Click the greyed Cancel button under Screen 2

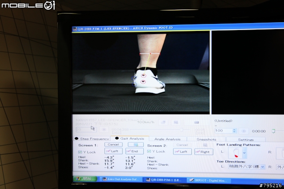[x=182, y=145]
